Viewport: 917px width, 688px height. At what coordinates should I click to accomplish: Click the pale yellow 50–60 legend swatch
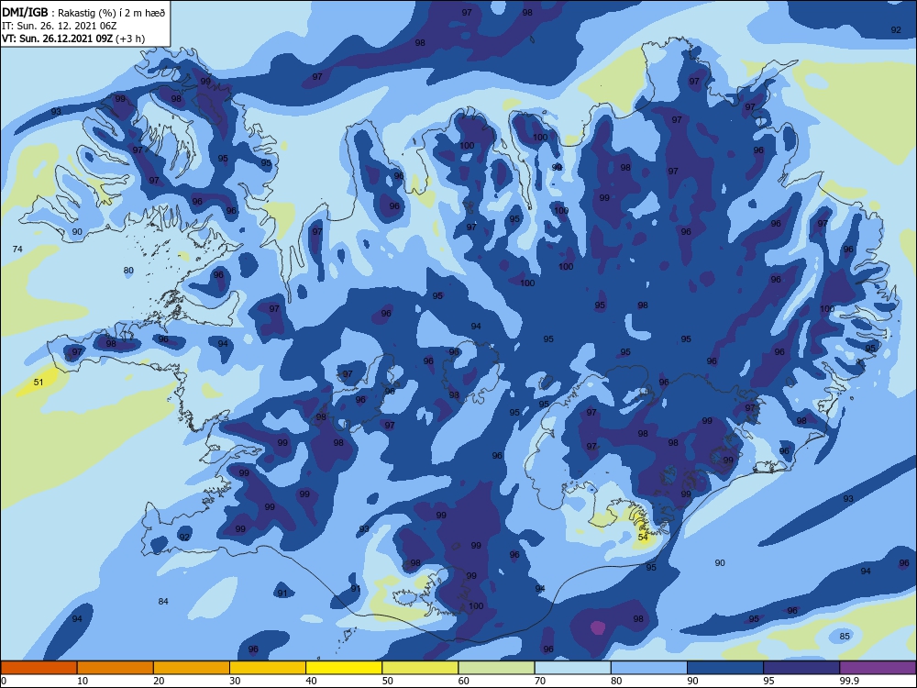pos(421,668)
